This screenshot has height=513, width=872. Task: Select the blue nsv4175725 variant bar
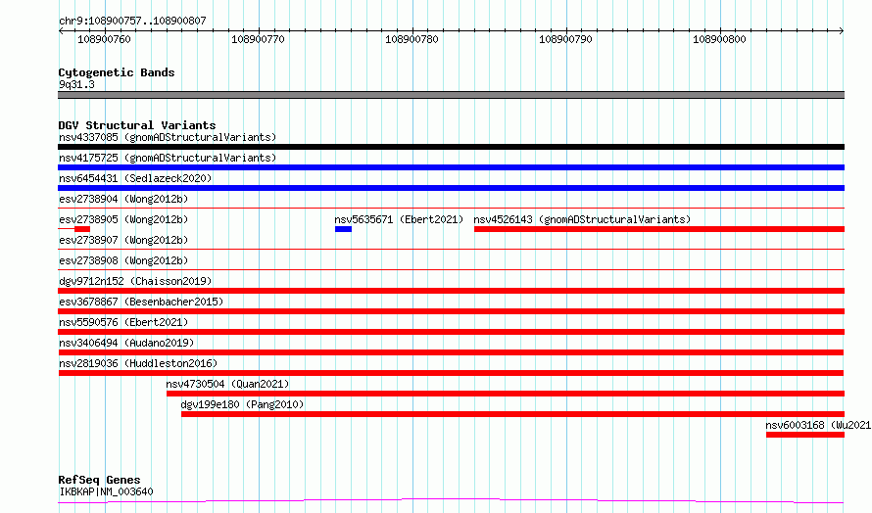coord(451,167)
